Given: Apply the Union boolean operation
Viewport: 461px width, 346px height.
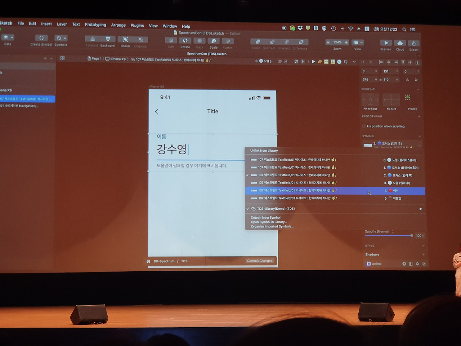Looking at the screenshot, I should click(258, 42).
